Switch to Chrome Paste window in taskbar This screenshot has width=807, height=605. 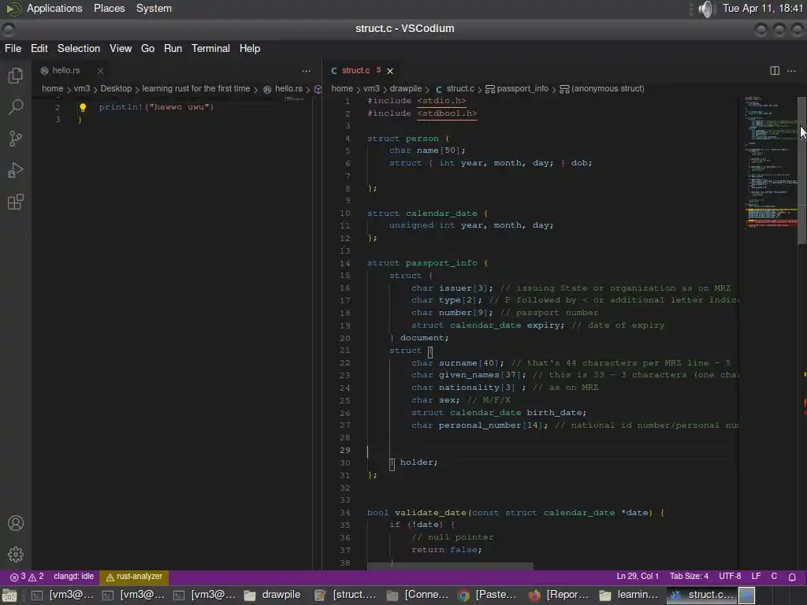(487, 595)
